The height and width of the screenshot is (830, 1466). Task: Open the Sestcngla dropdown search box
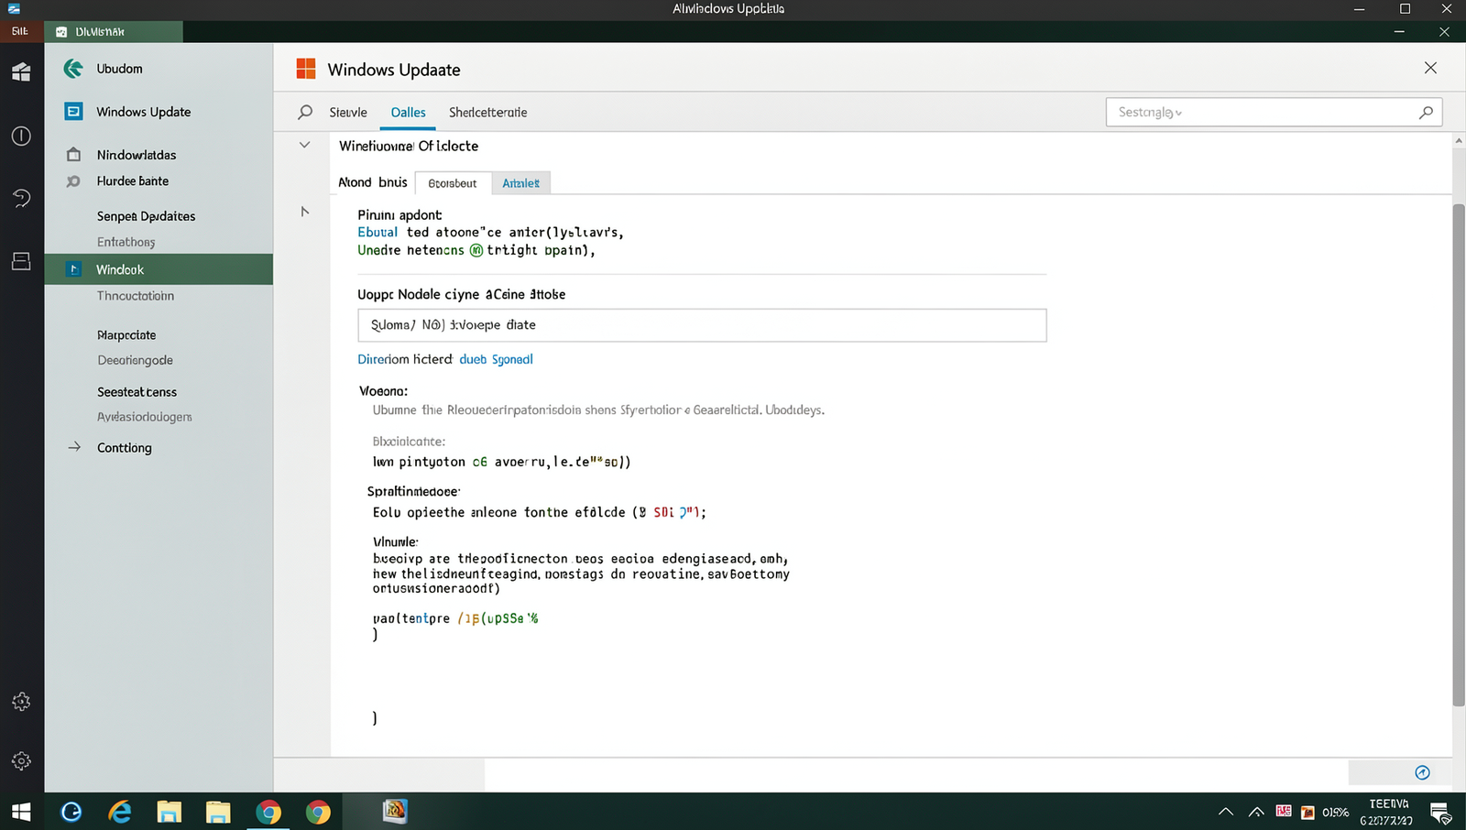click(1274, 112)
